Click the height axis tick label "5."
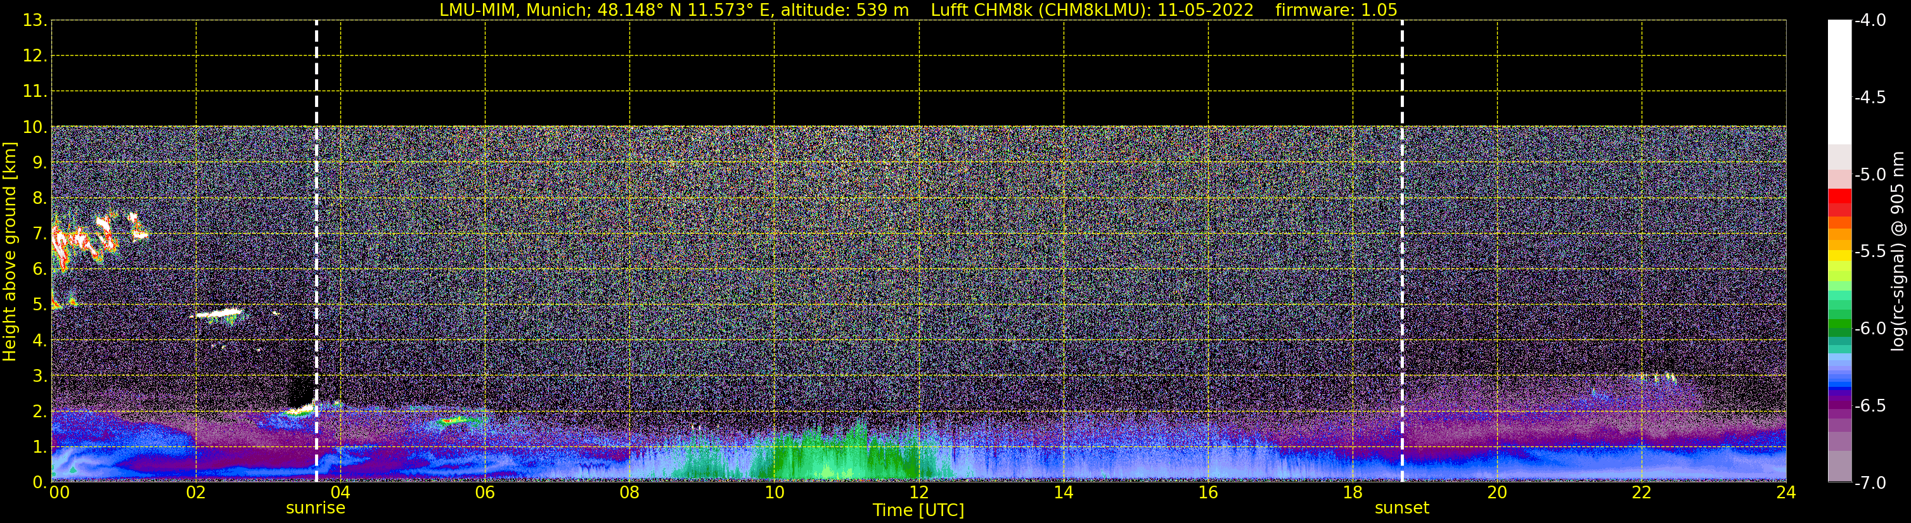Viewport: 1911px width, 523px height. tap(39, 305)
